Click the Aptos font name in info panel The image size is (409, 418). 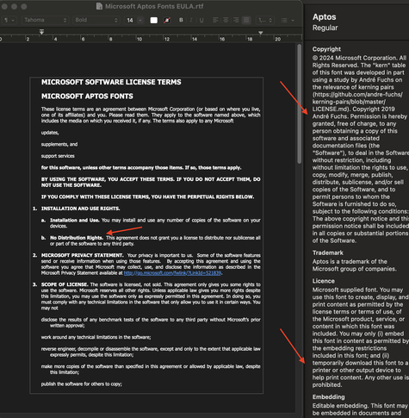tap(325, 17)
